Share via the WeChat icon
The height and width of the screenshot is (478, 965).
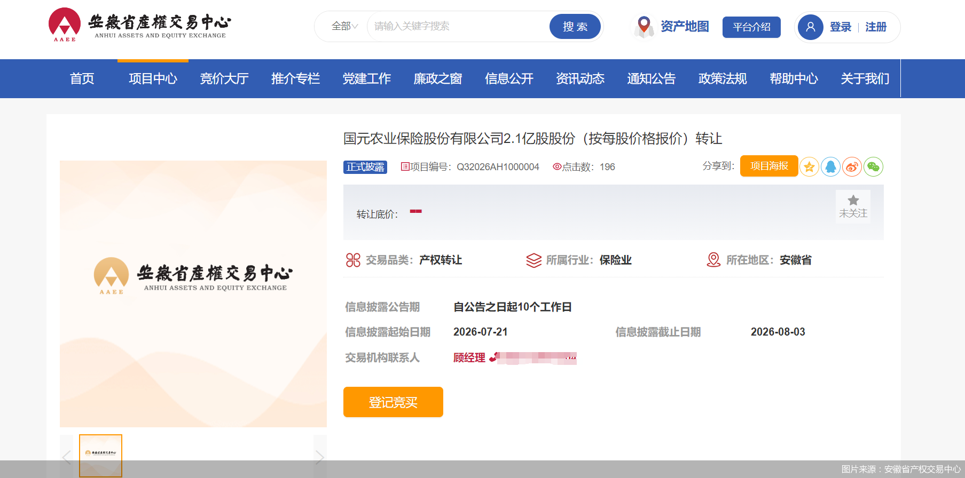point(873,167)
